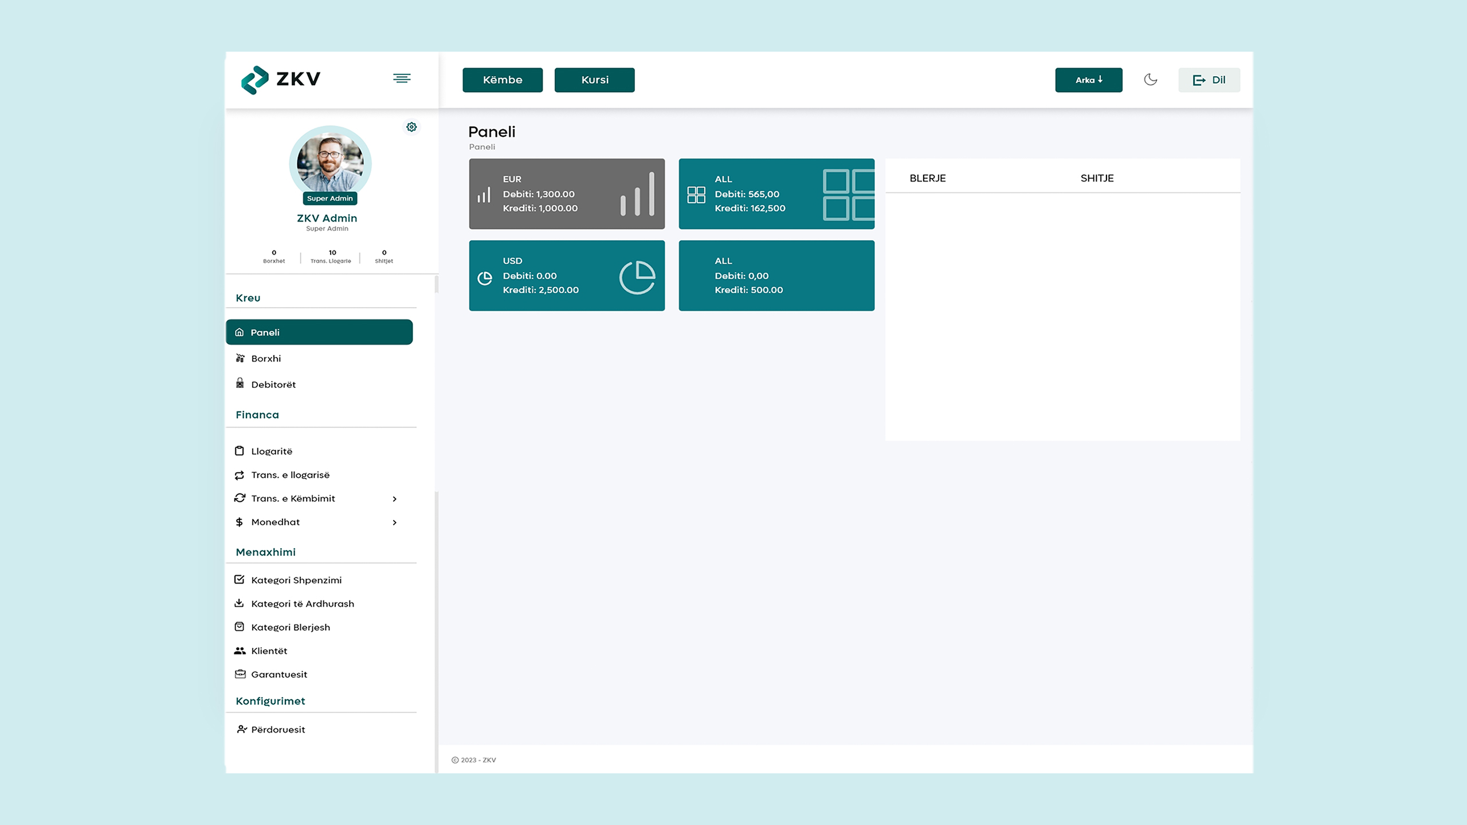Go to Borxhi menu item

[x=266, y=359]
